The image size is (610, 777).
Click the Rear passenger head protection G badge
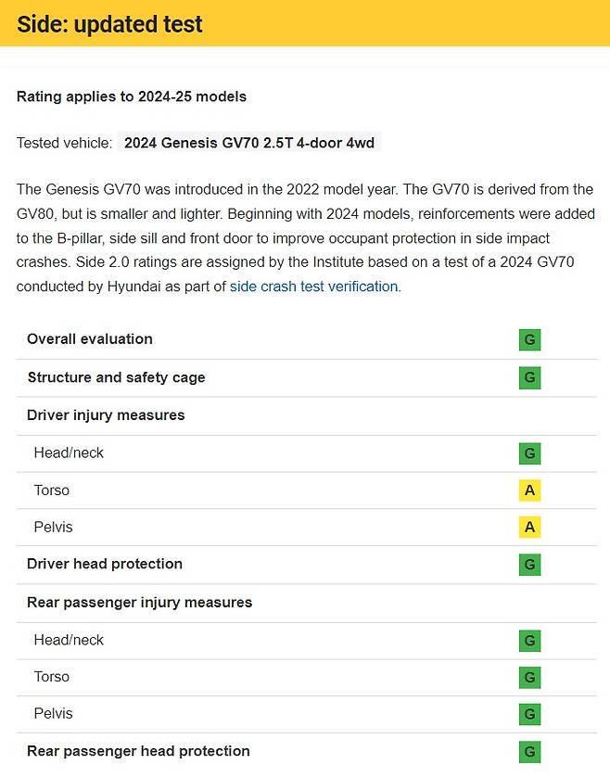529,752
